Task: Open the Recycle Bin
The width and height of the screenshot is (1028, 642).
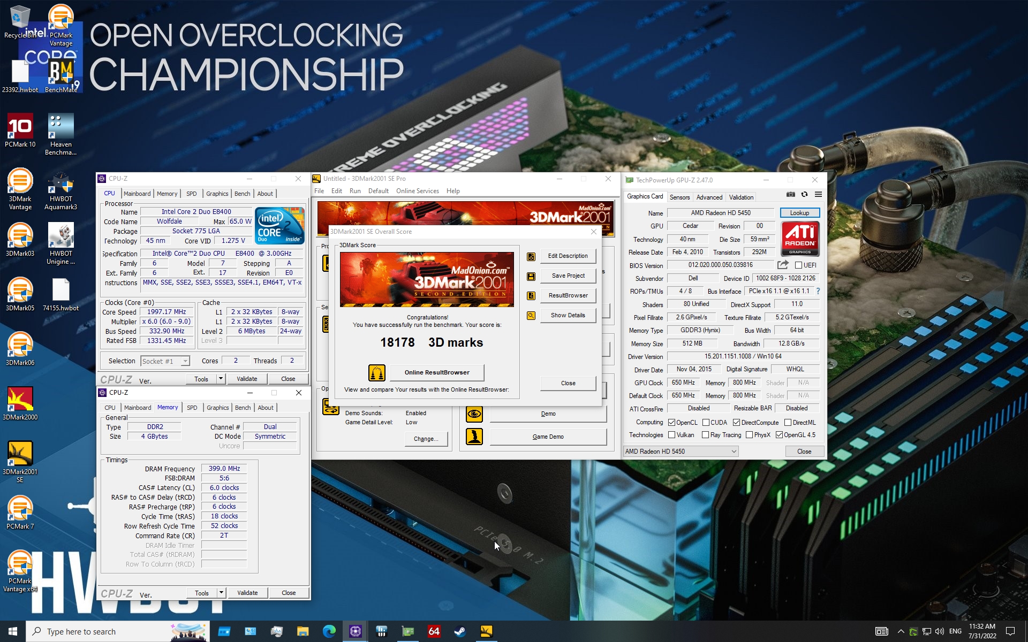Action: click(20, 21)
